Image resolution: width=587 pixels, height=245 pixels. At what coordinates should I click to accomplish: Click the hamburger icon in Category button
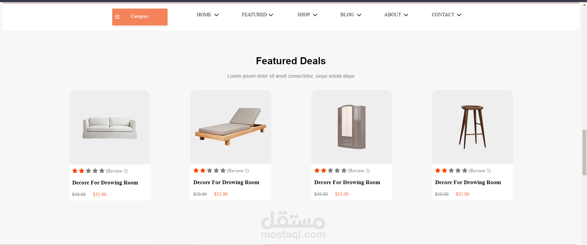pos(117,17)
